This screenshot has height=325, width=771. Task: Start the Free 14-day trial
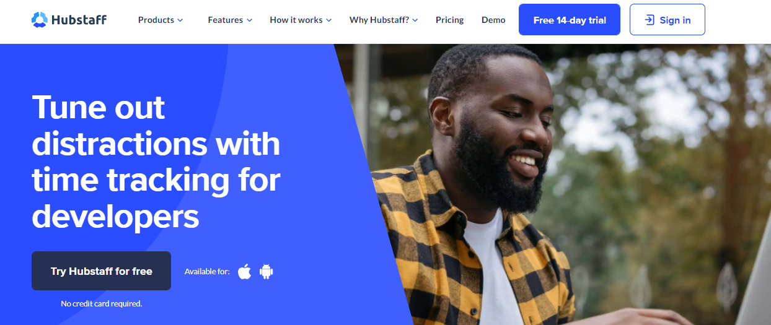(570, 20)
